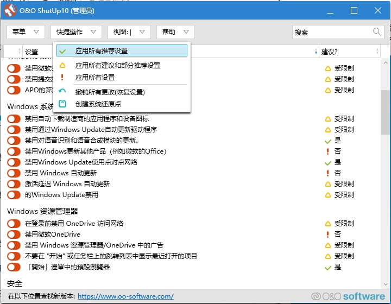
Task: Click warning triangle in 激活延迟 Windows 自动更新 row
Action: 328,184
